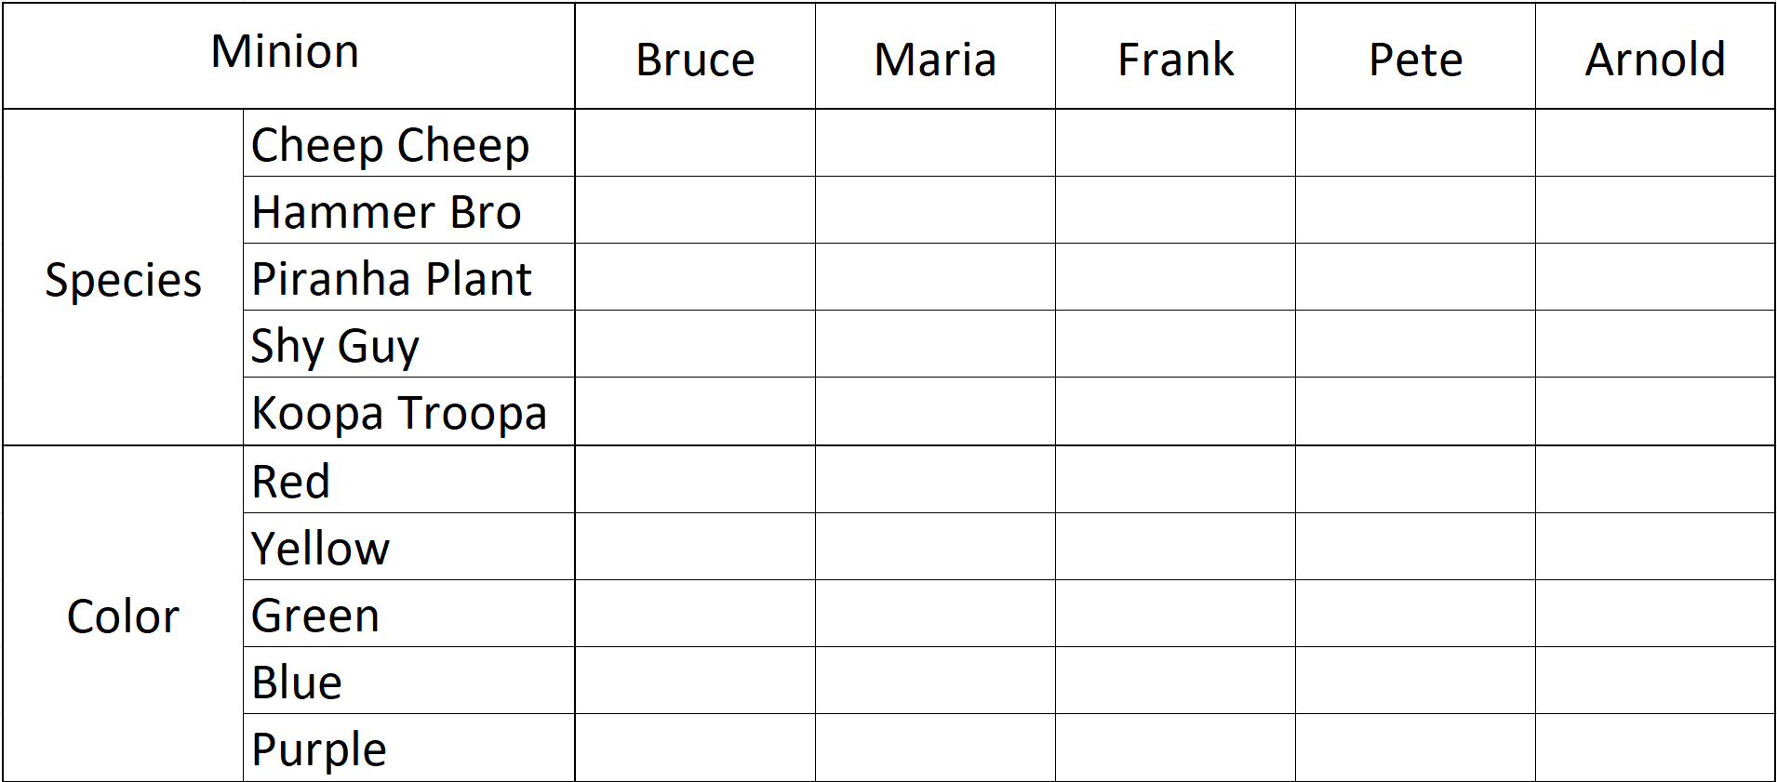Select Arnold's Hammer Bro cell

click(x=1655, y=210)
